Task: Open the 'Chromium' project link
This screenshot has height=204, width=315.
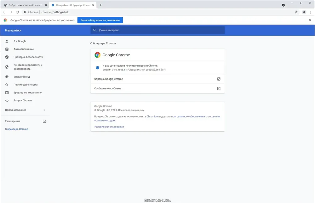Action: [152, 116]
